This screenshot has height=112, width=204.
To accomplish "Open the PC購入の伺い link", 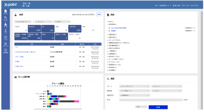I will point(19,66).
